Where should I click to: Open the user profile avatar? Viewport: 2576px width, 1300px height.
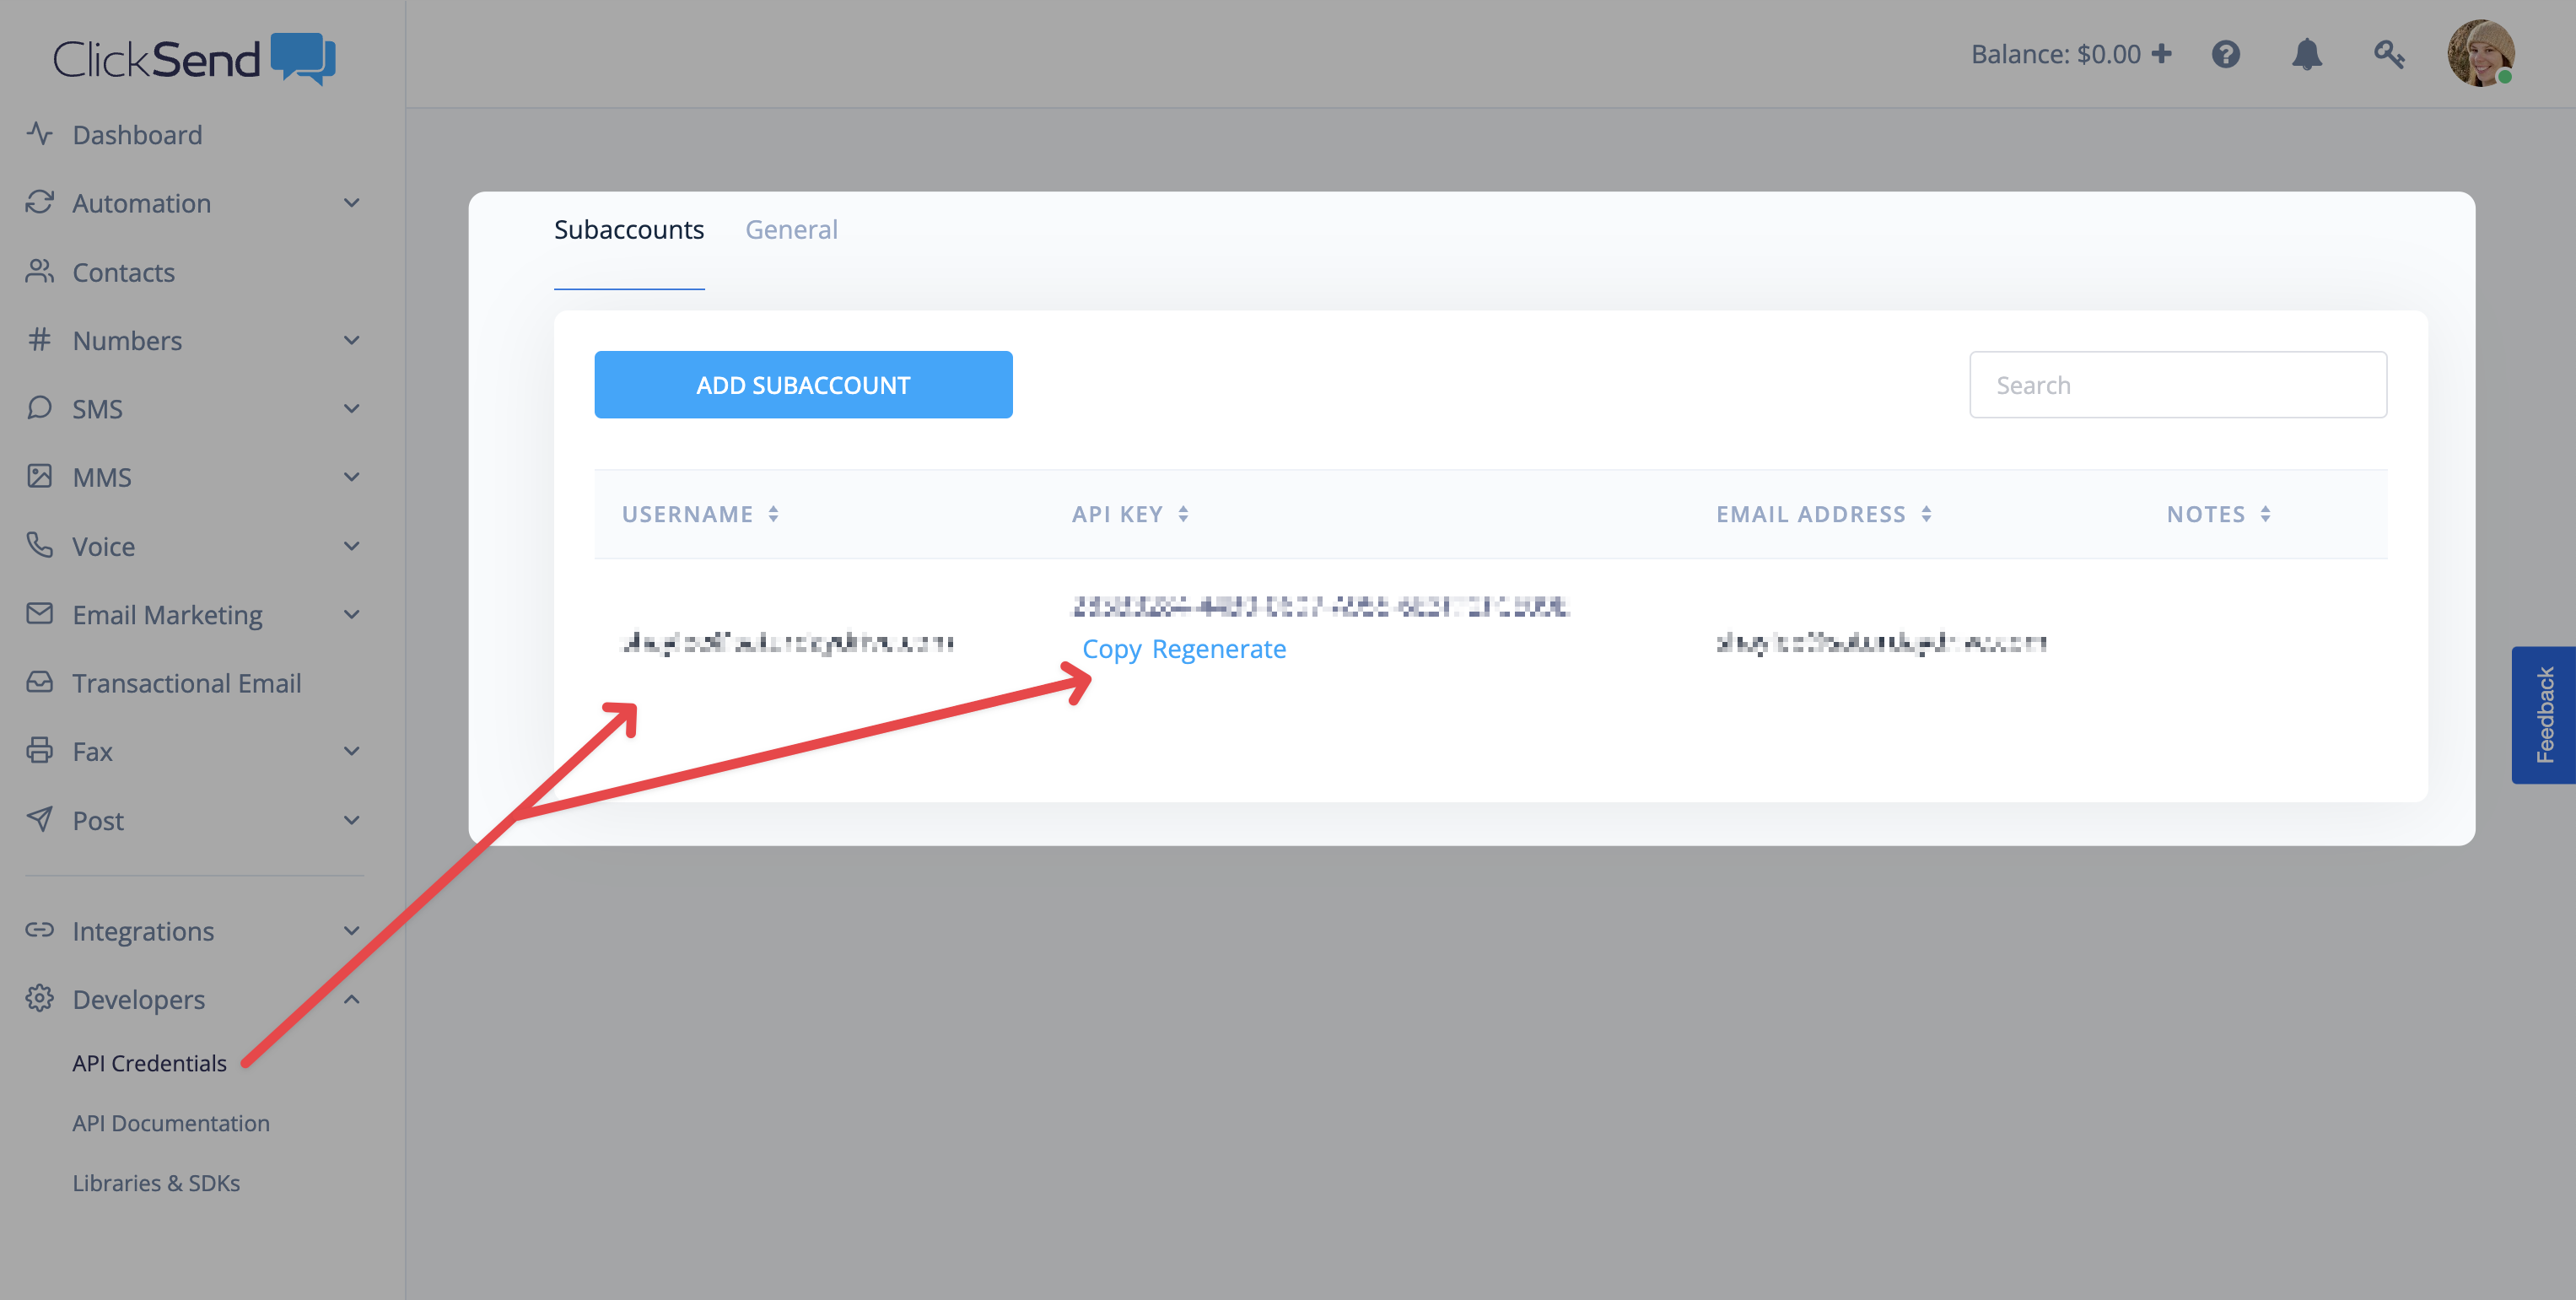coord(2479,54)
